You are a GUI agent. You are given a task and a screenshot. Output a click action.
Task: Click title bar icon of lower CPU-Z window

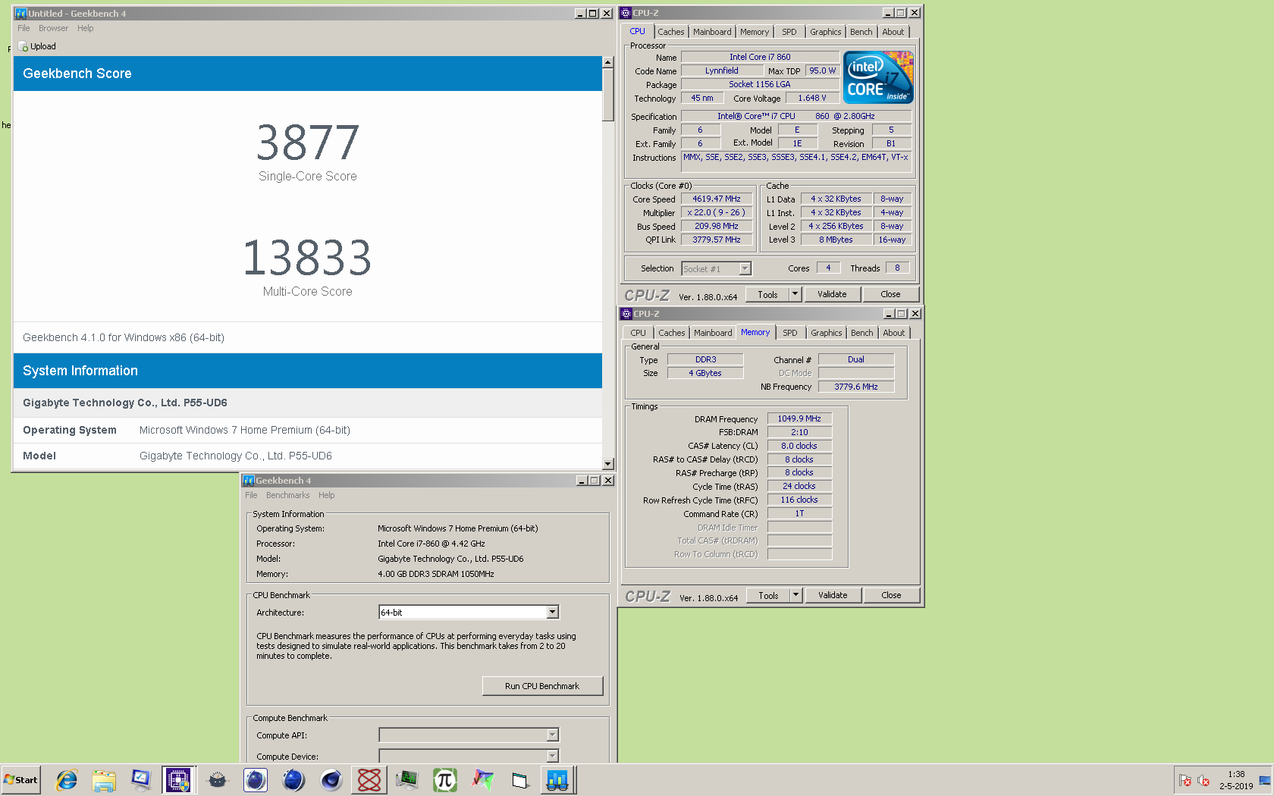click(x=626, y=314)
